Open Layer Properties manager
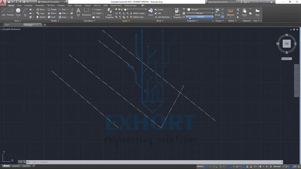The image size is (301, 169). pyautogui.click(x=110, y=13)
